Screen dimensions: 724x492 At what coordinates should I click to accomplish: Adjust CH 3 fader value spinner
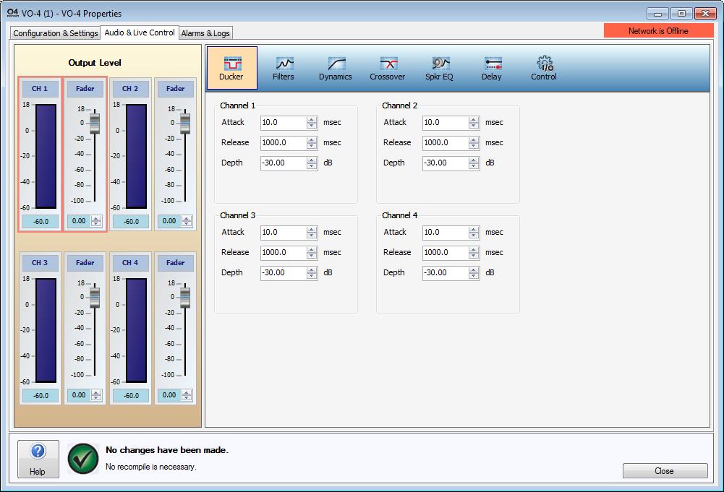[x=96, y=395]
